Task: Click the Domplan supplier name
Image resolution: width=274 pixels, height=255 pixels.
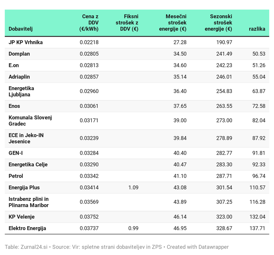Action: pos(19,54)
